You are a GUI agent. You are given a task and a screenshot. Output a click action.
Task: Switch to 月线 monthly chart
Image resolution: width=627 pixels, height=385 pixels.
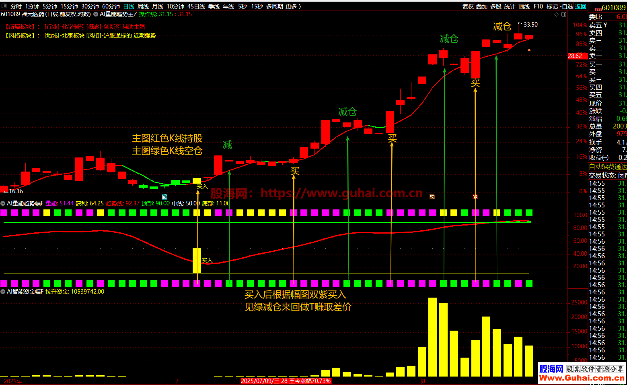point(158,6)
